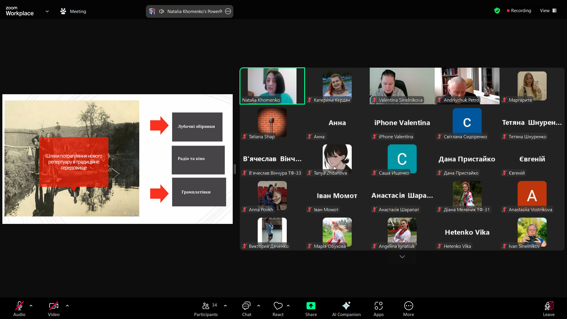This screenshot has width=567, height=319.
Task: Click Іван Момот name tile
Action: tap(337, 196)
